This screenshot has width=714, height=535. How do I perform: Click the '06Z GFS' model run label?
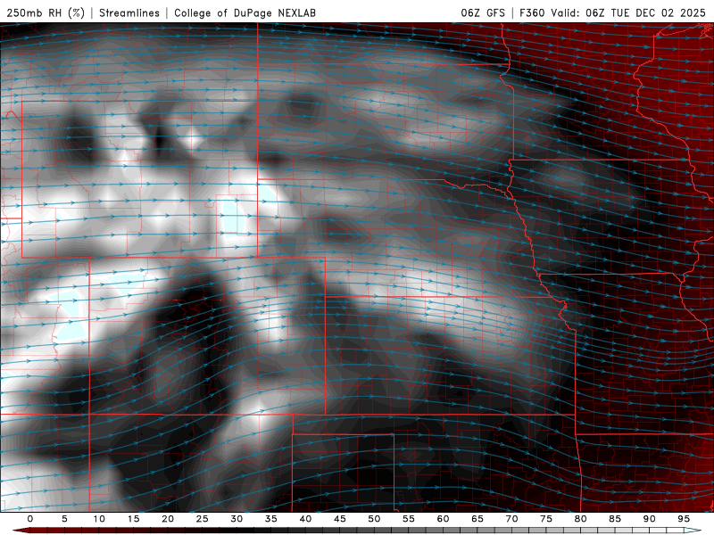click(x=483, y=12)
